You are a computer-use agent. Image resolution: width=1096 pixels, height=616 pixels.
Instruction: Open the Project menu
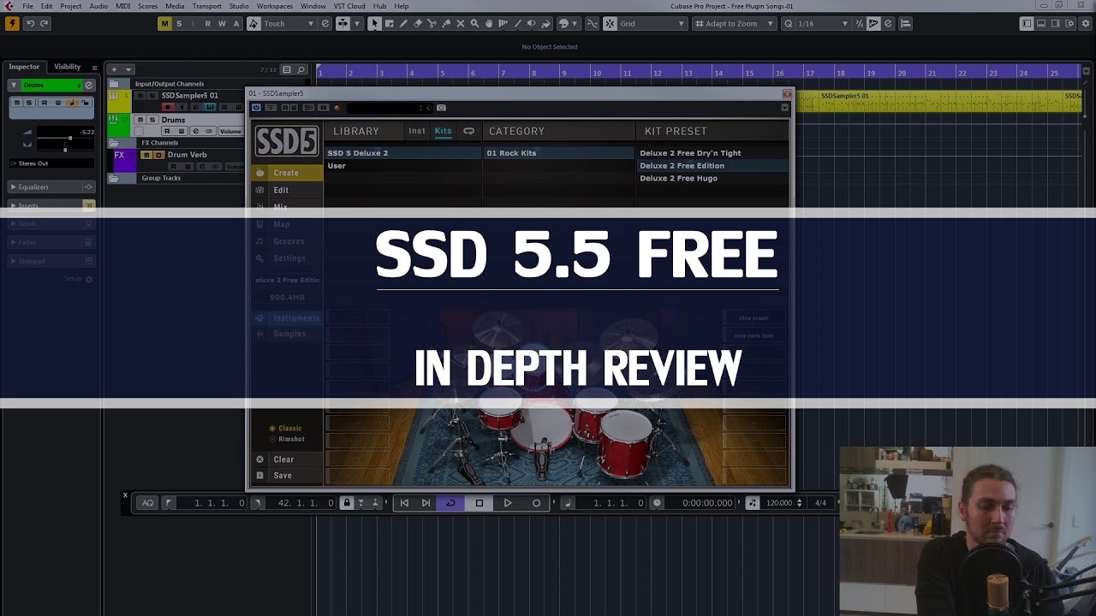point(71,6)
